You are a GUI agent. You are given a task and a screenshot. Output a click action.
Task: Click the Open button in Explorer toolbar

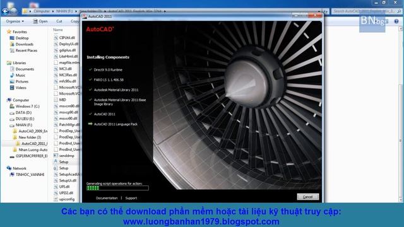pos(40,21)
